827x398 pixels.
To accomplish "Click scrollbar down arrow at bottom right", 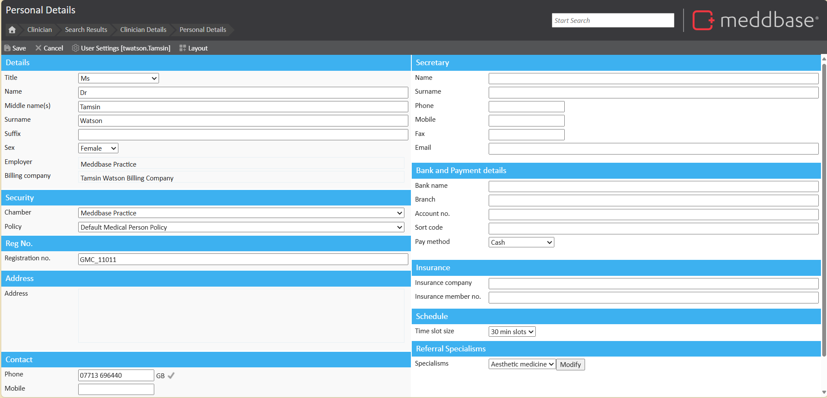I will [x=824, y=392].
